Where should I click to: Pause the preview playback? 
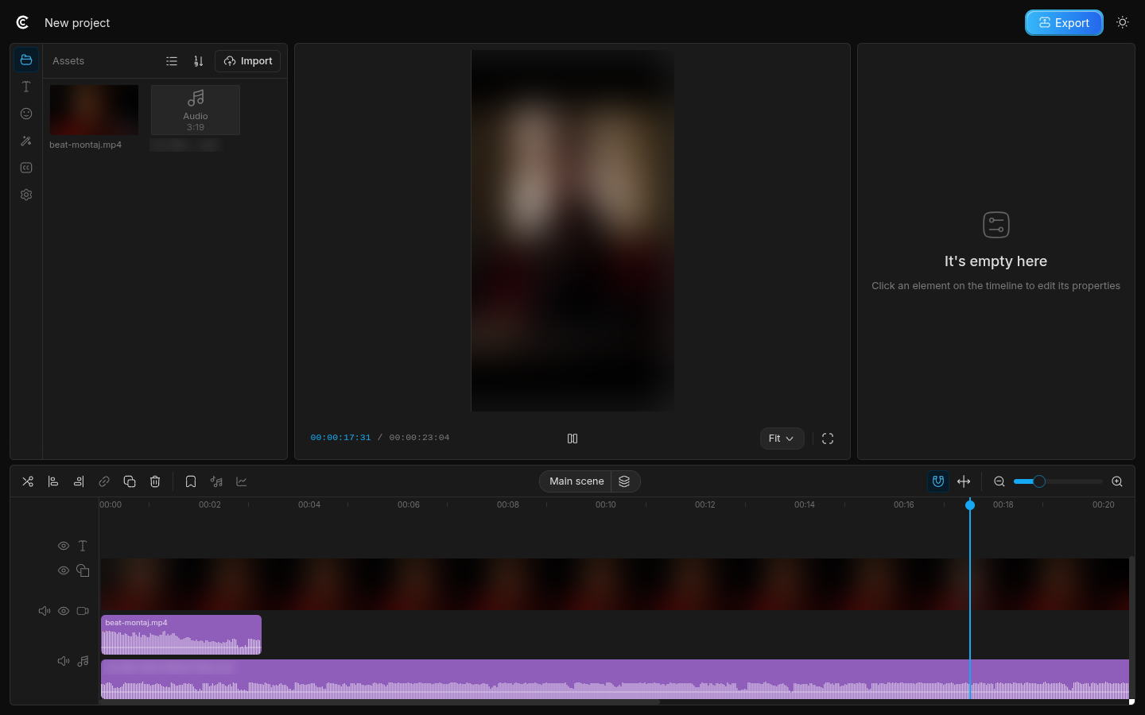[x=572, y=439]
